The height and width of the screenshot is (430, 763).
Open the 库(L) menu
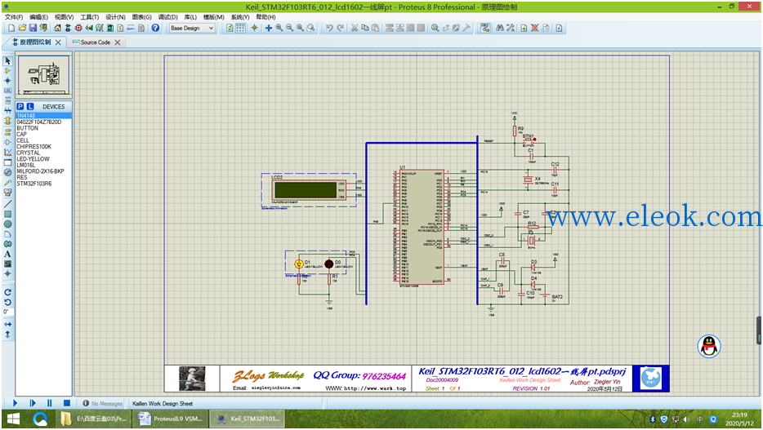click(x=190, y=17)
